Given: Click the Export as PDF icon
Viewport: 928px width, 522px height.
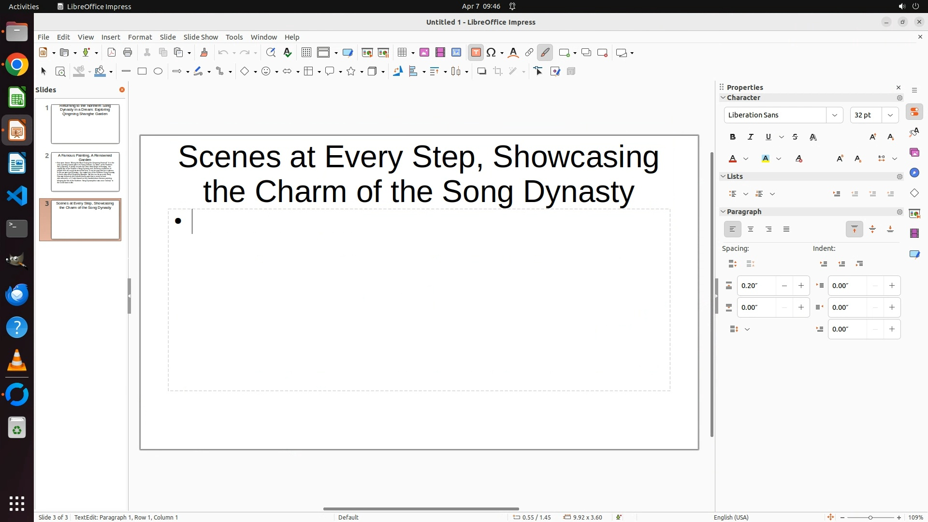Looking at the screenshot, I should [x=112, y=53].
